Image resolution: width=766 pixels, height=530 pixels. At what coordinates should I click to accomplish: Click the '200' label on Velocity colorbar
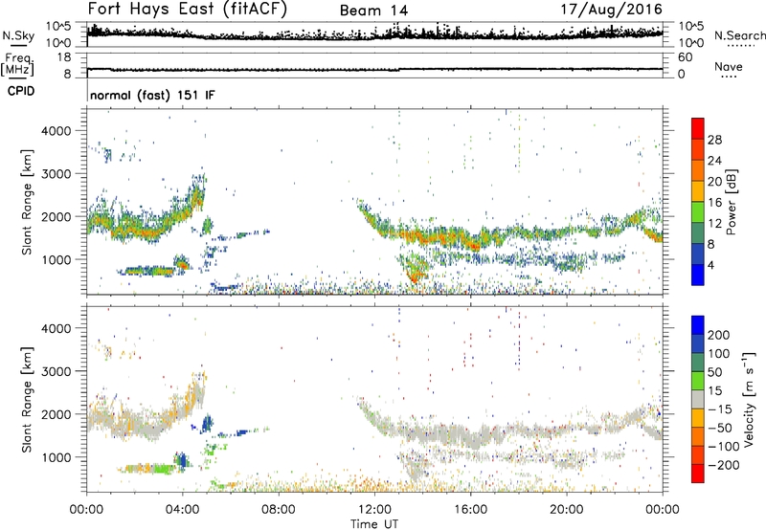(719, 335)
